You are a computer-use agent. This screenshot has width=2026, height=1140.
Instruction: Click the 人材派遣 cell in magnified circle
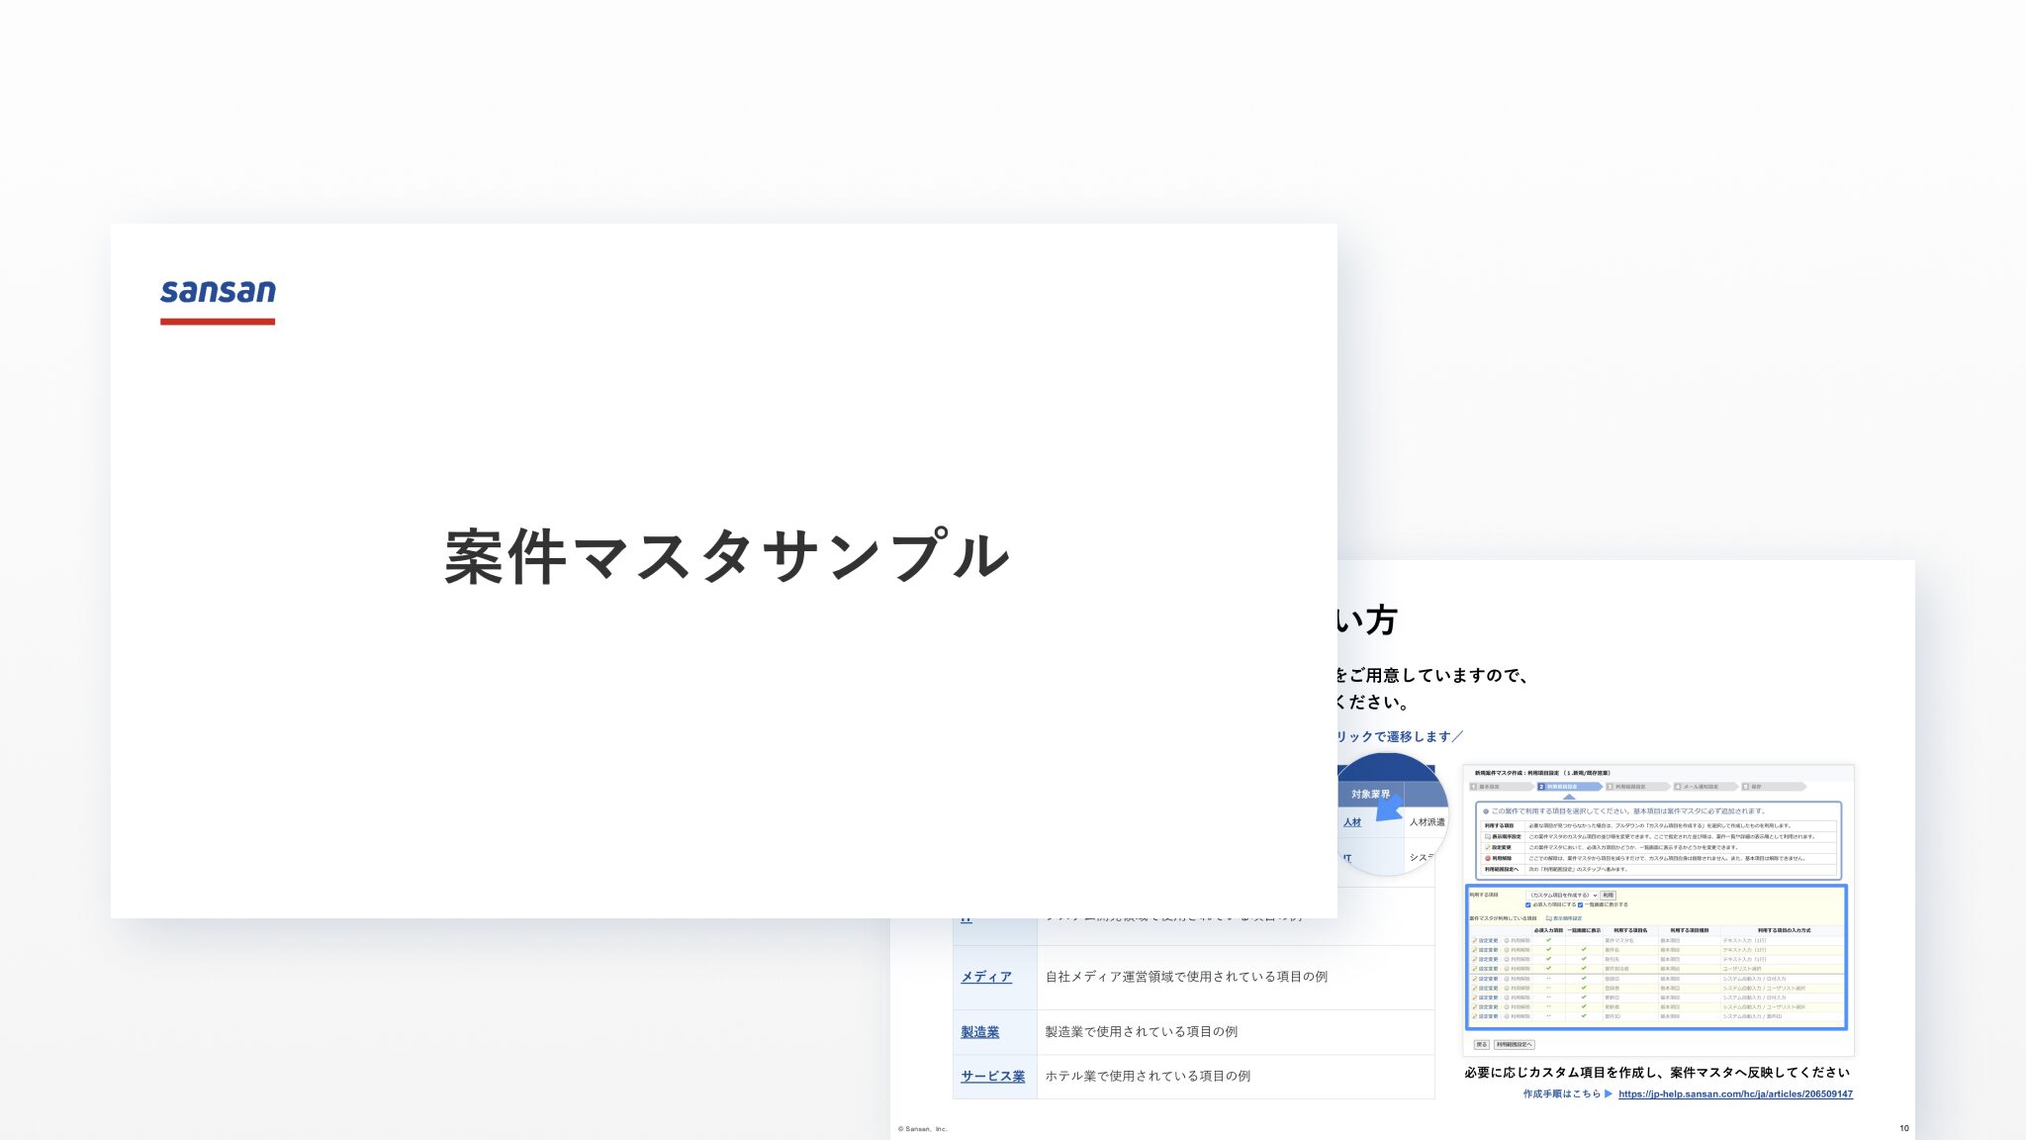(1427, 822)
